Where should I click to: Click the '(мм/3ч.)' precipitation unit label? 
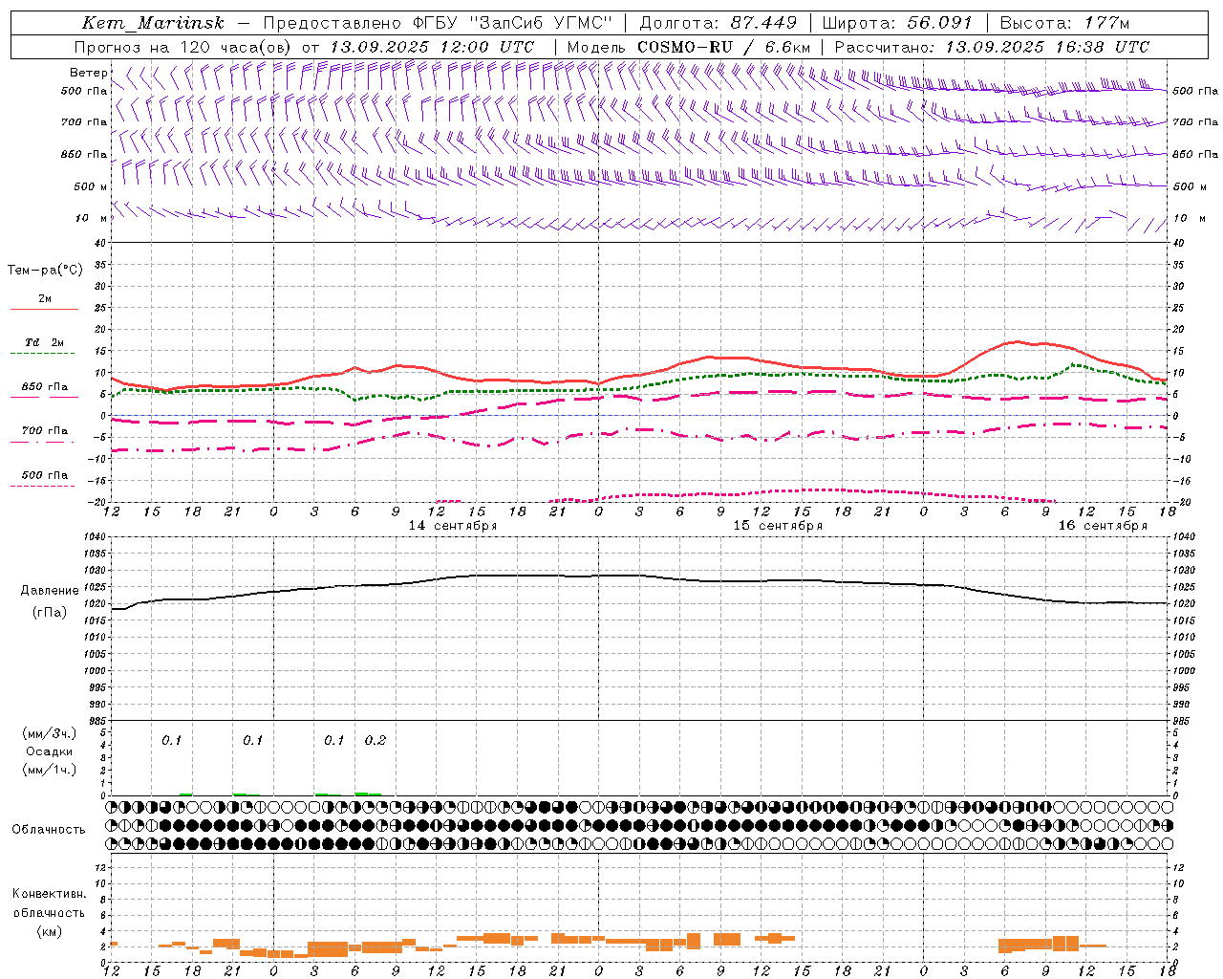point(50,733)
